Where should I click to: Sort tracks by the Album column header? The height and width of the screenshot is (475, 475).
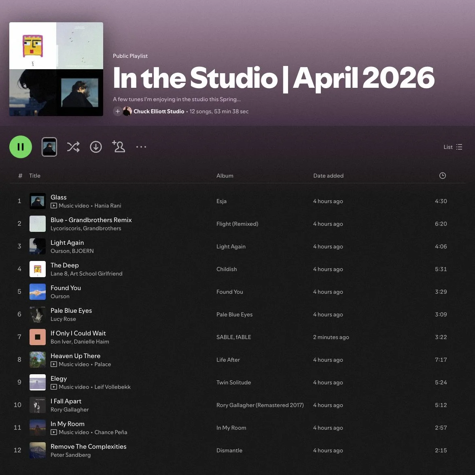(225, 176)
